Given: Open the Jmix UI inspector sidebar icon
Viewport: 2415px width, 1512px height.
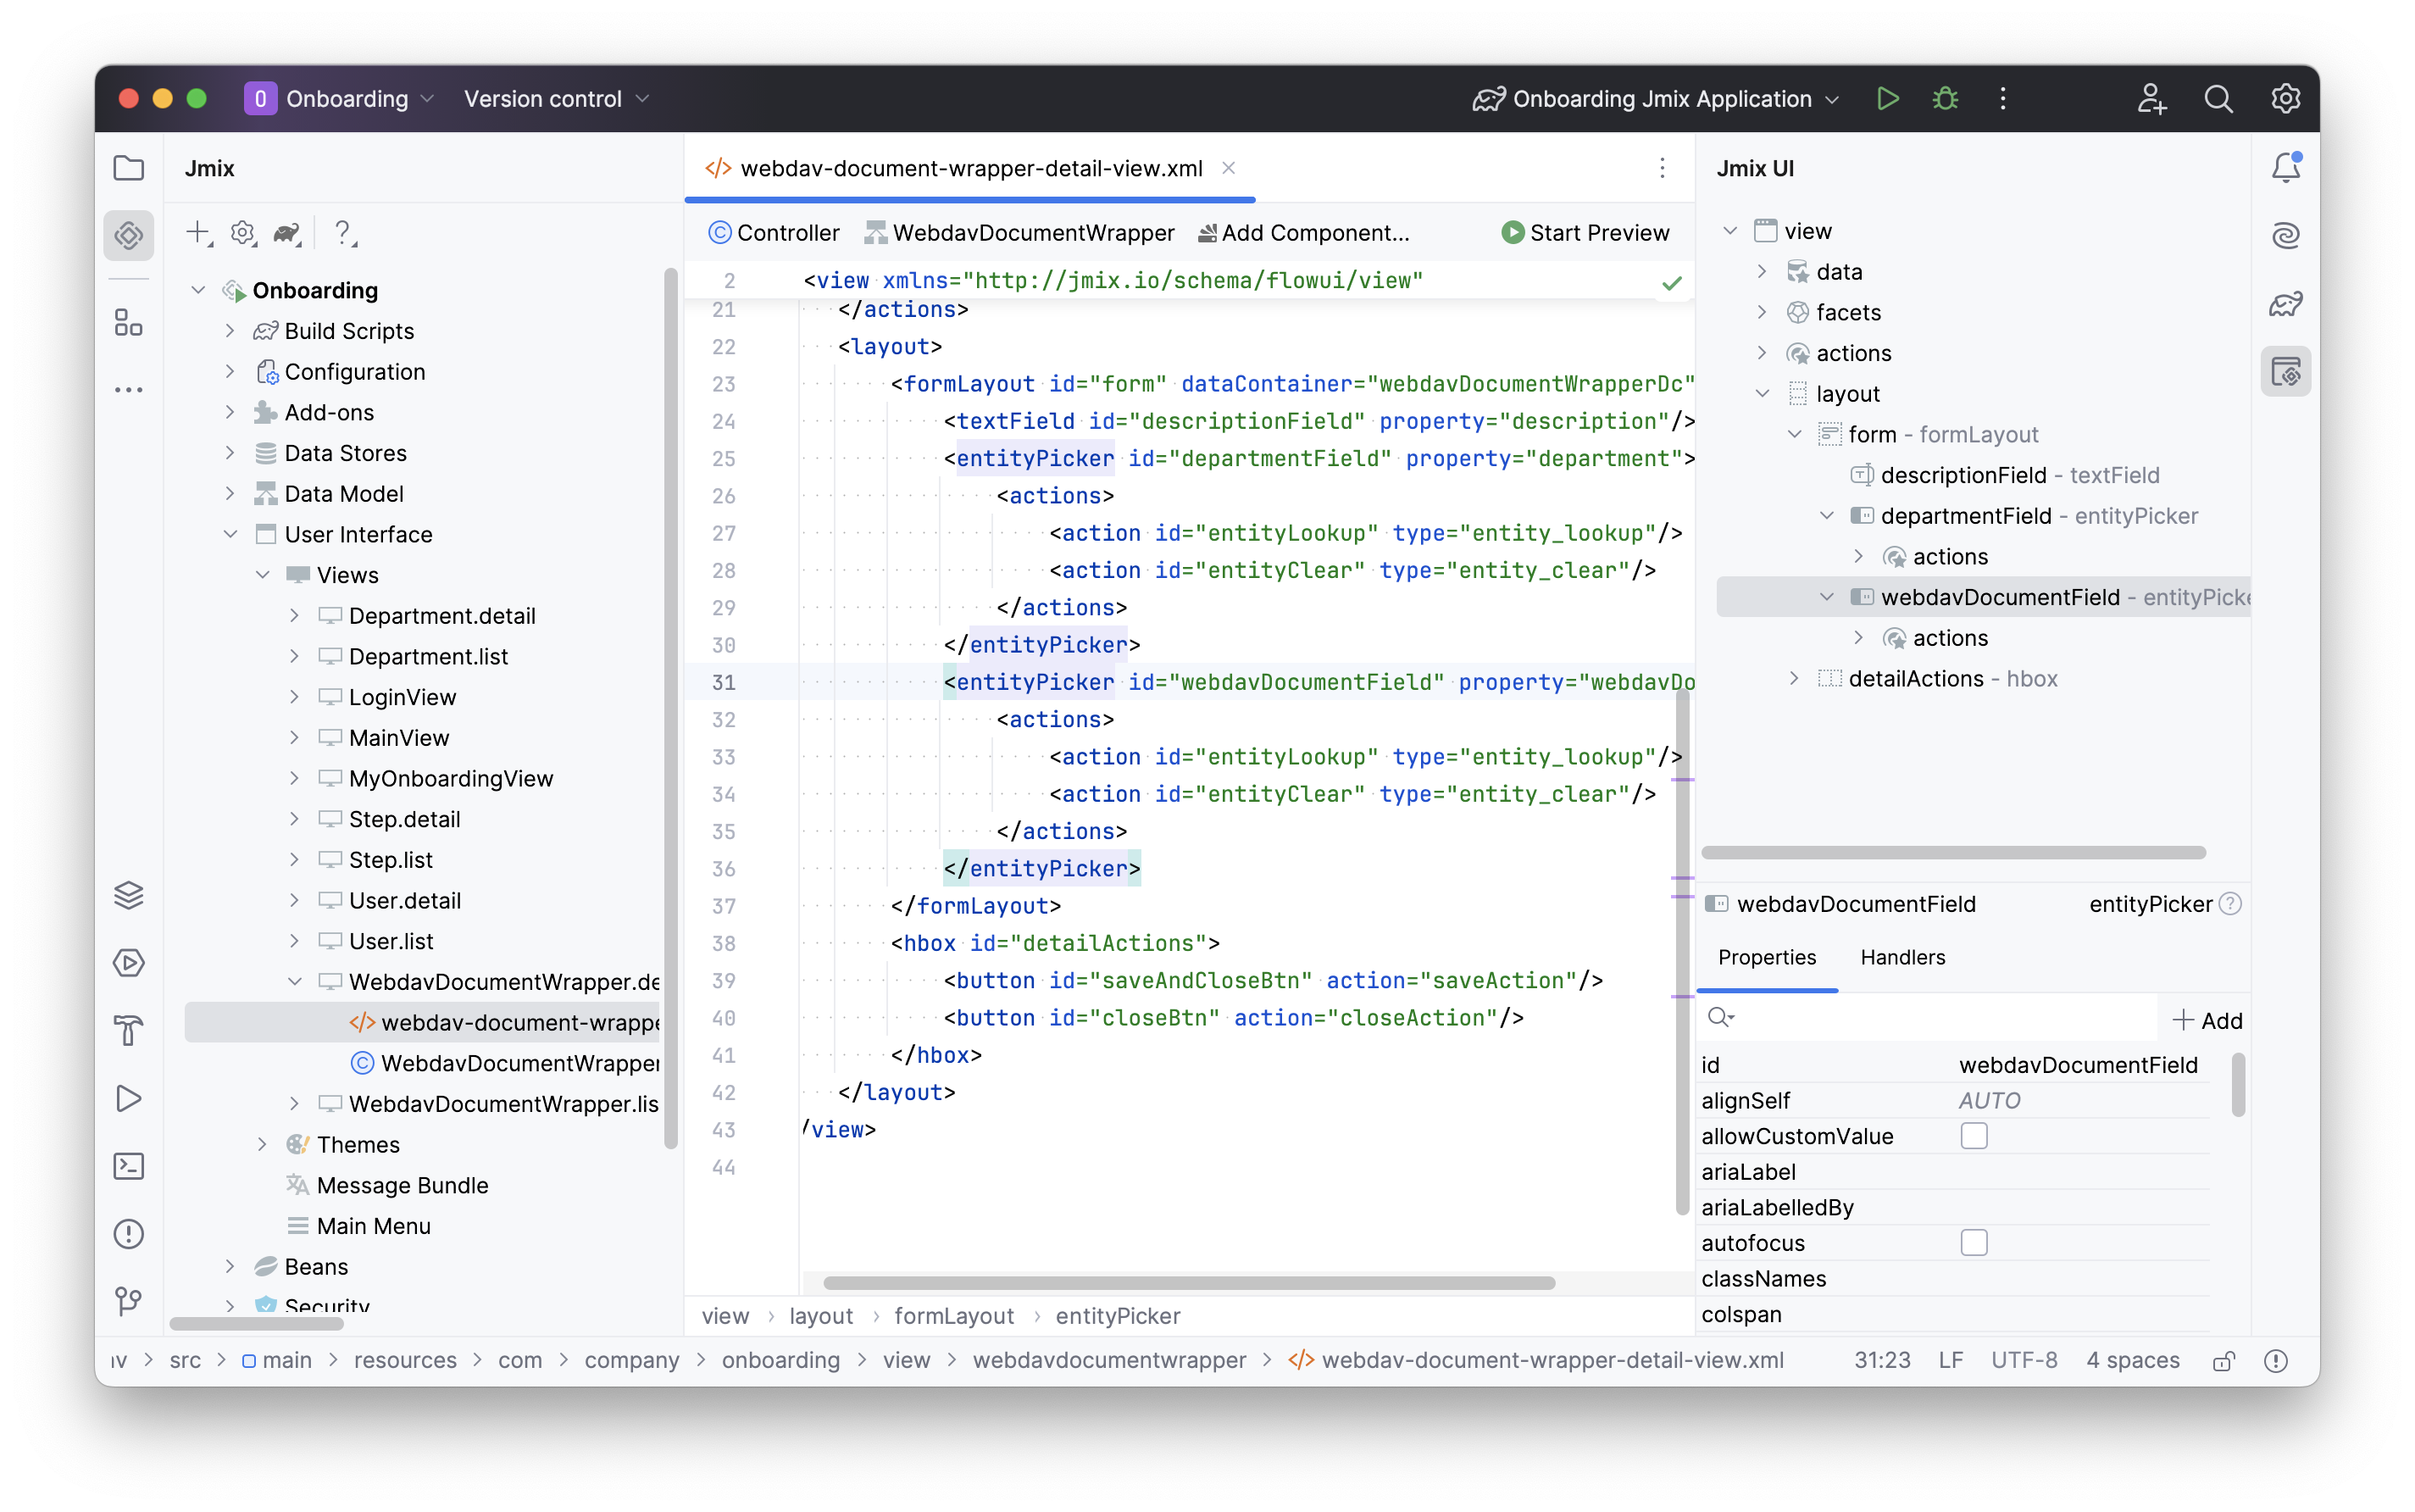Looking at the screenshot, I should 2285,372.
